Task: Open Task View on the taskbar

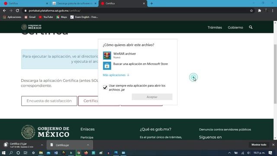Action: 26,153
